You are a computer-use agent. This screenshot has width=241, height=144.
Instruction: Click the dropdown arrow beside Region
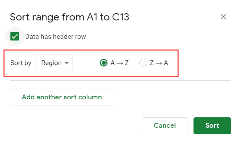[66, 63]
